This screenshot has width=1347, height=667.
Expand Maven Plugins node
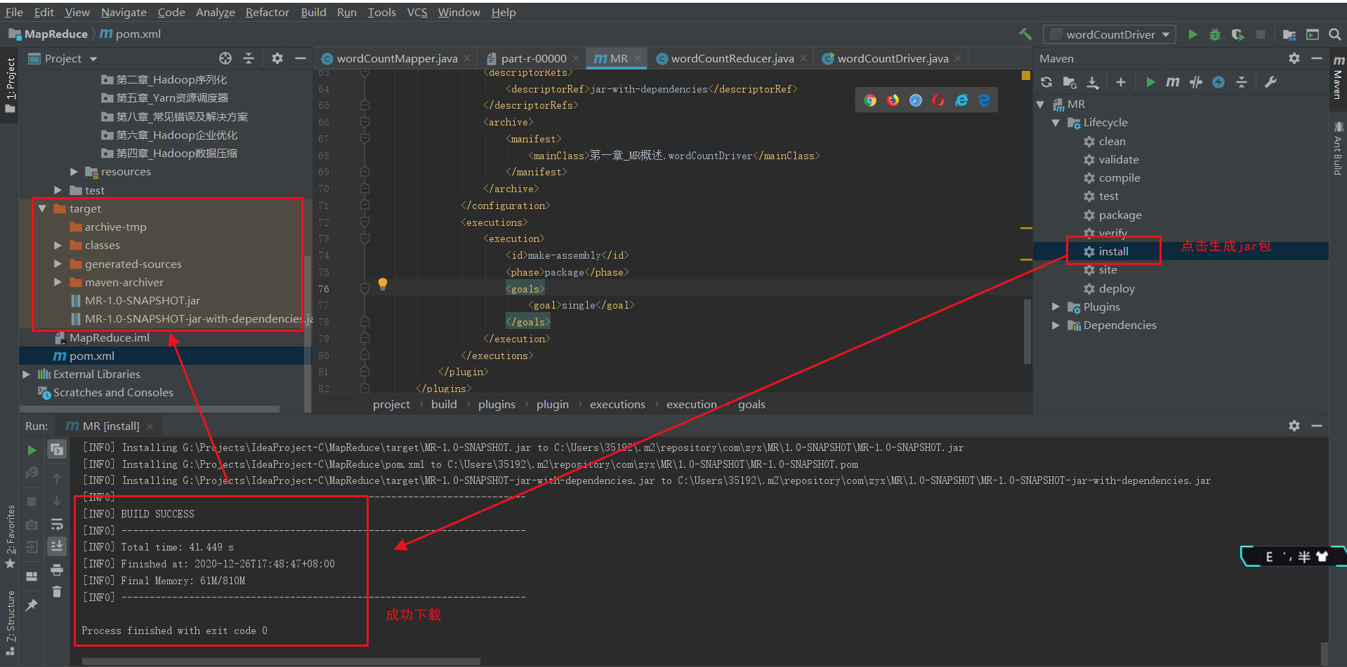click(1056, 306)
